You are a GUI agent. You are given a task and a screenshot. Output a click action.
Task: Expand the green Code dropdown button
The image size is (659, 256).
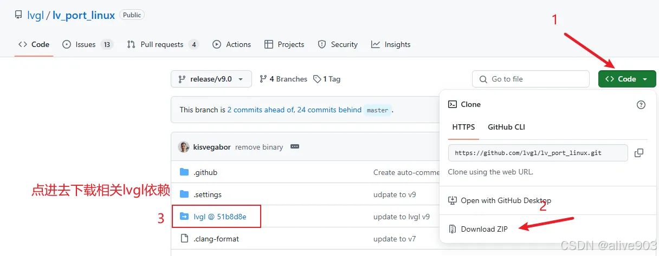point(627,79)
